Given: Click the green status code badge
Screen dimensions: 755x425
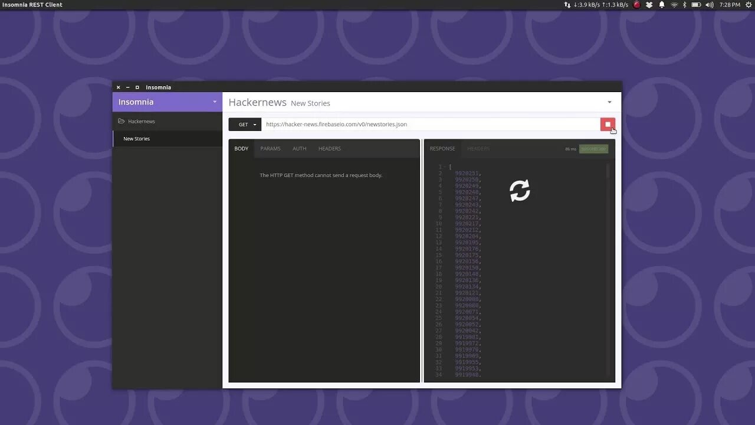Looking at the screenshot, I should click(x=593, y=149).
